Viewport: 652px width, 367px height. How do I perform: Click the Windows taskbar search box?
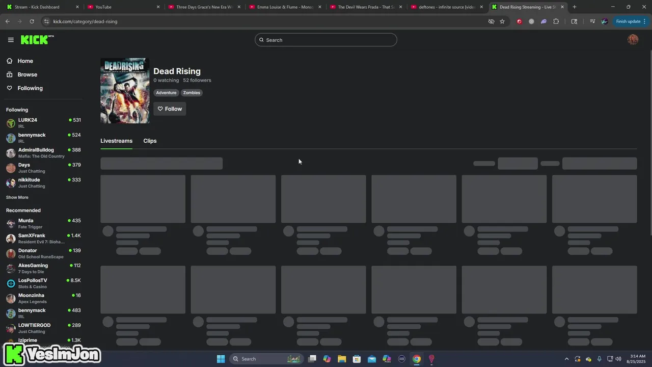pyautogui.click(x=266, y=359)
